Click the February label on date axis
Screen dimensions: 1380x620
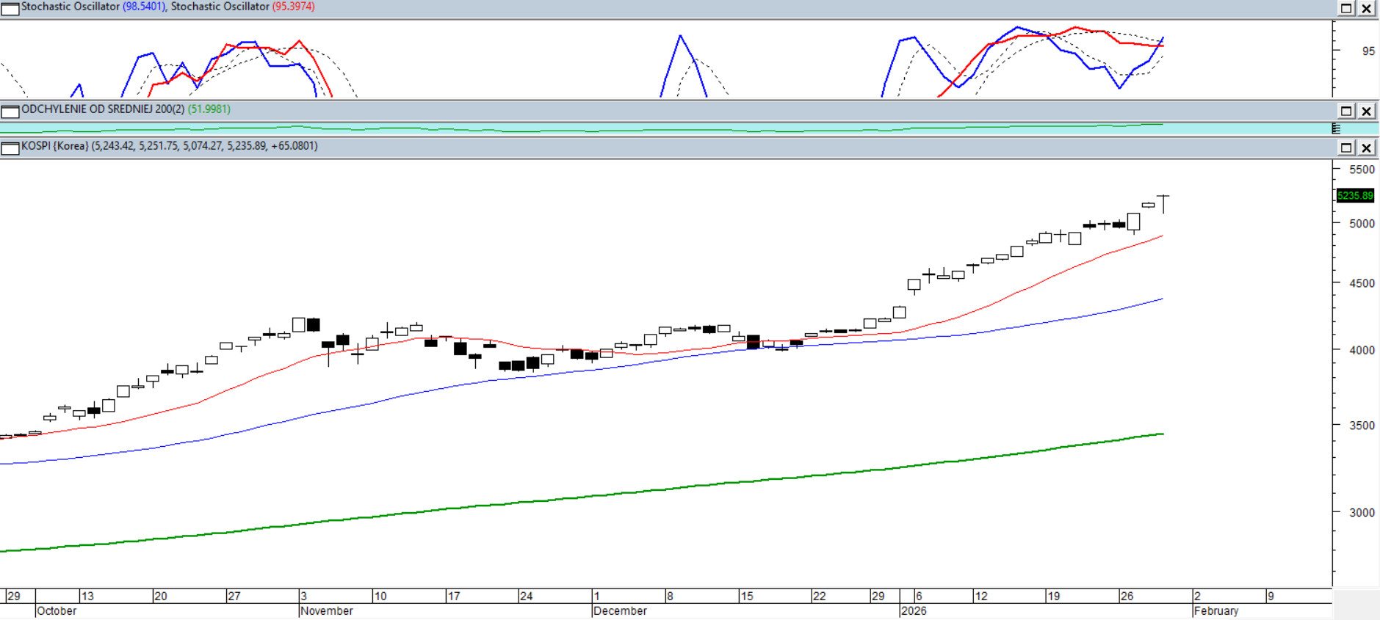(x=1215, y=611)
